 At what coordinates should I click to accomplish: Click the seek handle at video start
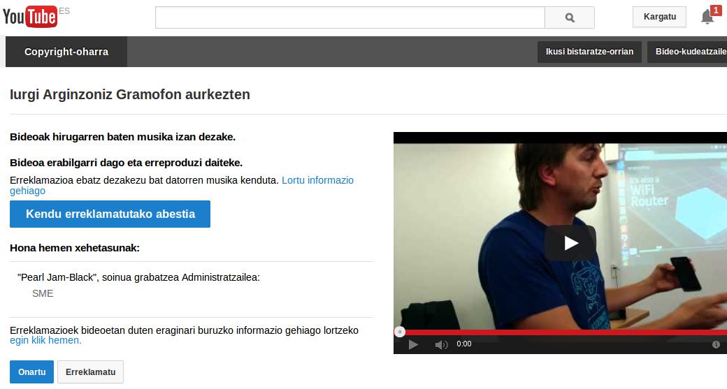coord(399,332)
